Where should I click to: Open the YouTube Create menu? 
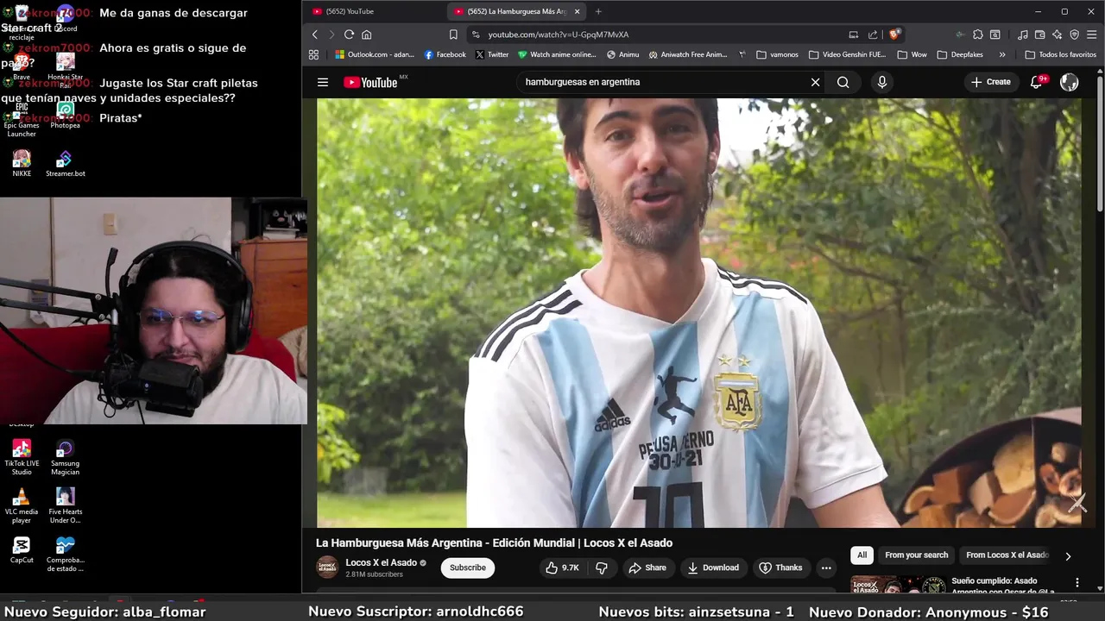pos(990,82)
